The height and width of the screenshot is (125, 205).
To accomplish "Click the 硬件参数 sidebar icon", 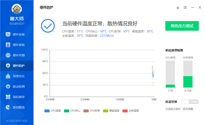I will pos(8,45).
